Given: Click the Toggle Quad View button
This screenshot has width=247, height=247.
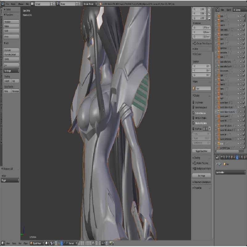Looking at the screenshot, I should [x=201, y=151].
